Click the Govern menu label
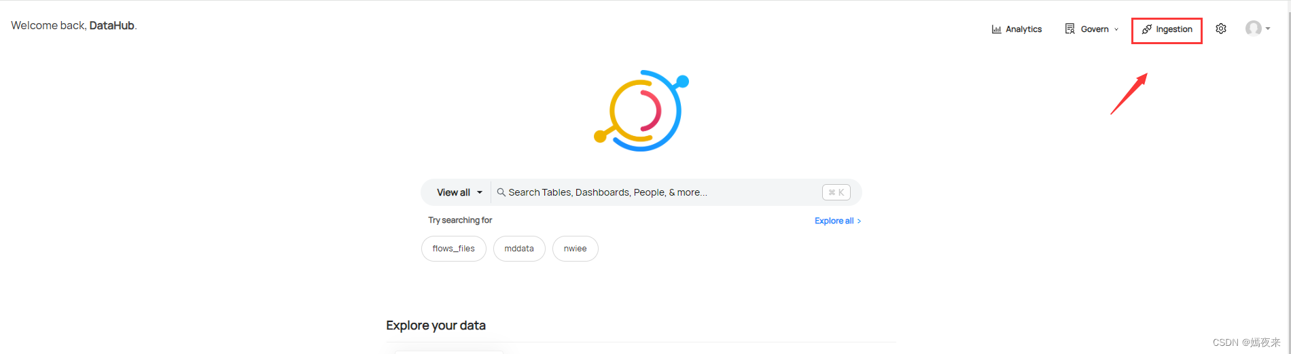Screen dimensions: 1291x354 click(1095, 29)
